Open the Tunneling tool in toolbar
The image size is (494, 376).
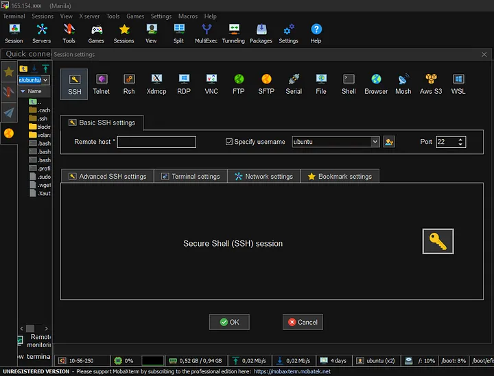(x=233, y=32)
